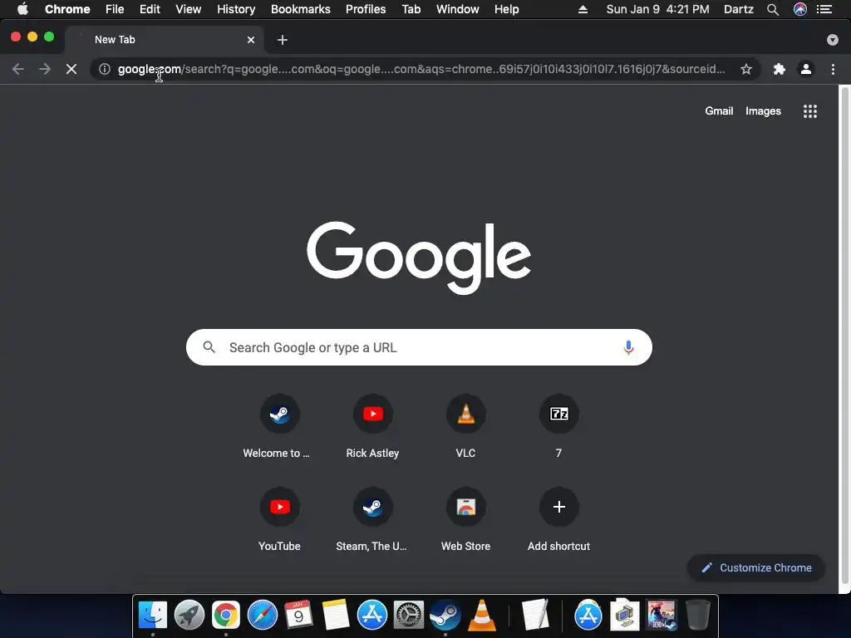Open the Window menu

[458, 9]
